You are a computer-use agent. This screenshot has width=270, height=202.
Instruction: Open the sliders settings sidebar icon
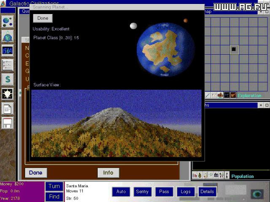coord(8,65)
